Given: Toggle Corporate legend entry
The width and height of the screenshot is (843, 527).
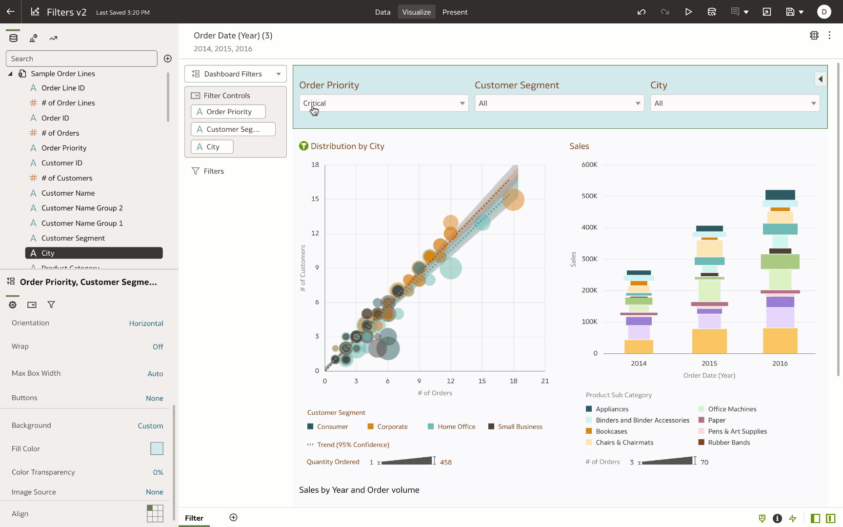Looking at the screenshot, I should (x=387, y=426).
